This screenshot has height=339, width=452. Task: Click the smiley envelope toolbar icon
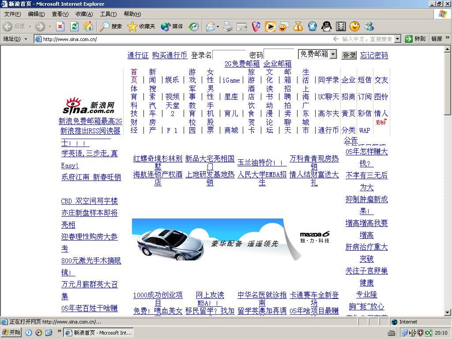[284, 26]
